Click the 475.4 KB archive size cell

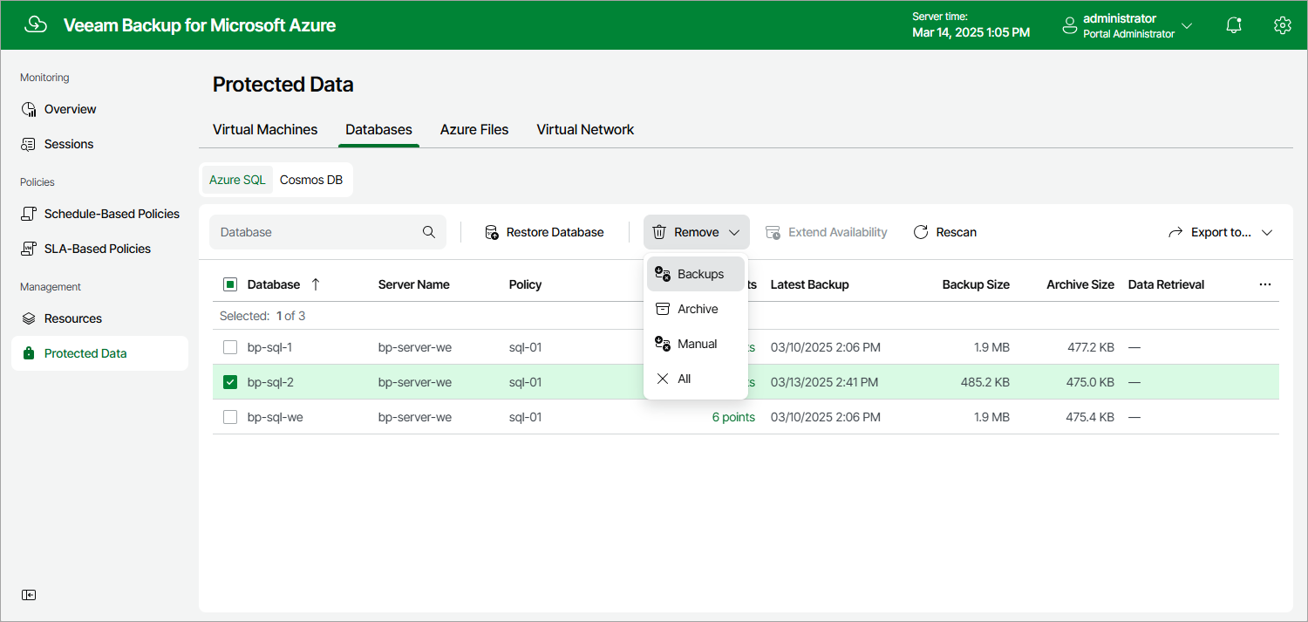1090,417
